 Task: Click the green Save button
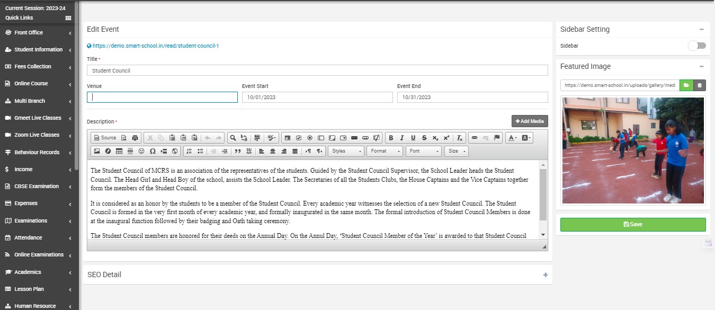click(633, 224)
